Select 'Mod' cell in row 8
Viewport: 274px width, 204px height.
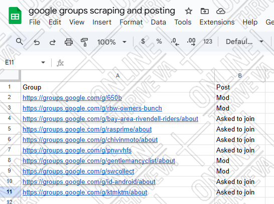click(240, 160)
